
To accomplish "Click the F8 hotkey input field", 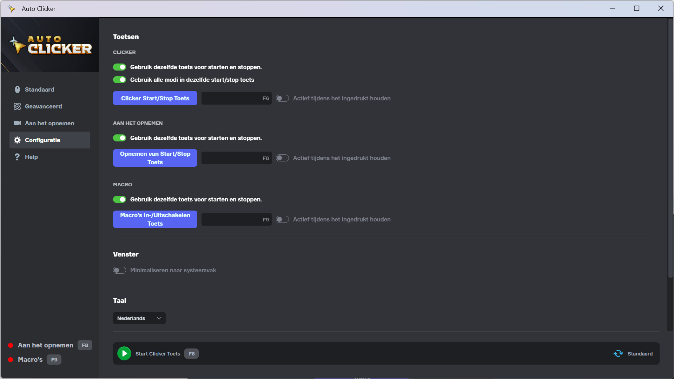I will (236, 158).
